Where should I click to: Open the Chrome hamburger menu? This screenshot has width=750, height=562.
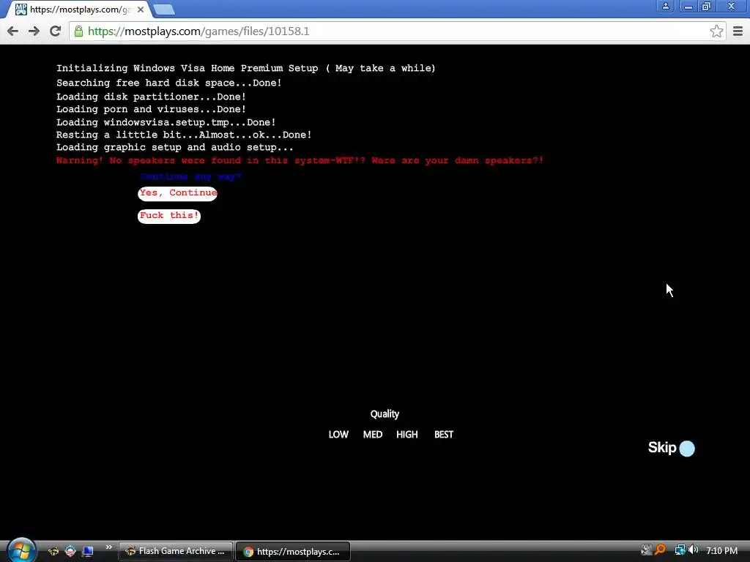coord(738,31)
